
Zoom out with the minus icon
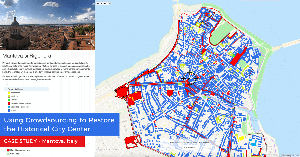click(x=102, y=3)
